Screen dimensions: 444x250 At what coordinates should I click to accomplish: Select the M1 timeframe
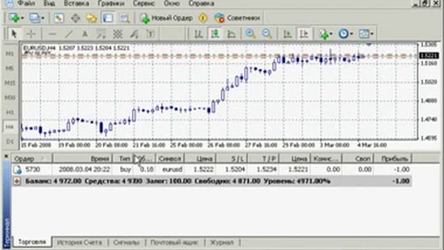point(10,53)
